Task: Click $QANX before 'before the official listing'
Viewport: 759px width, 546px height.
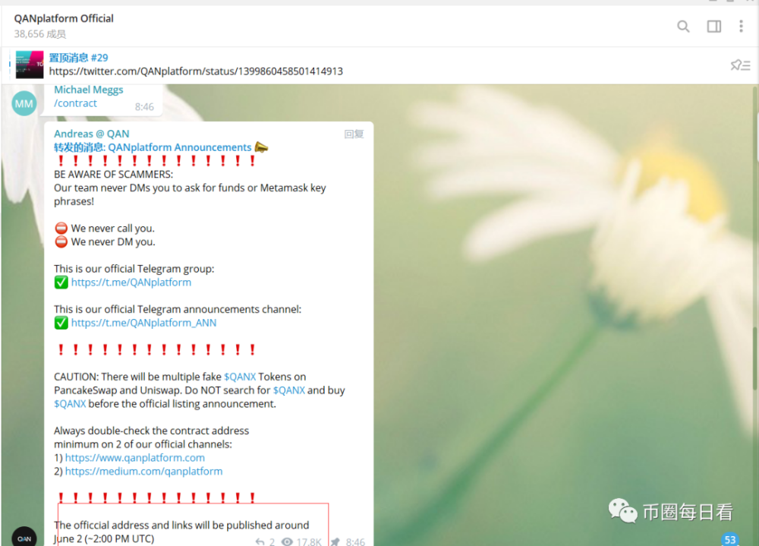Action: [70, 404]
